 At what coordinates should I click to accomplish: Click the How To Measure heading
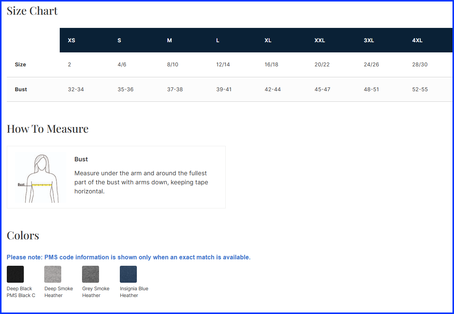(x=48, y=129)
